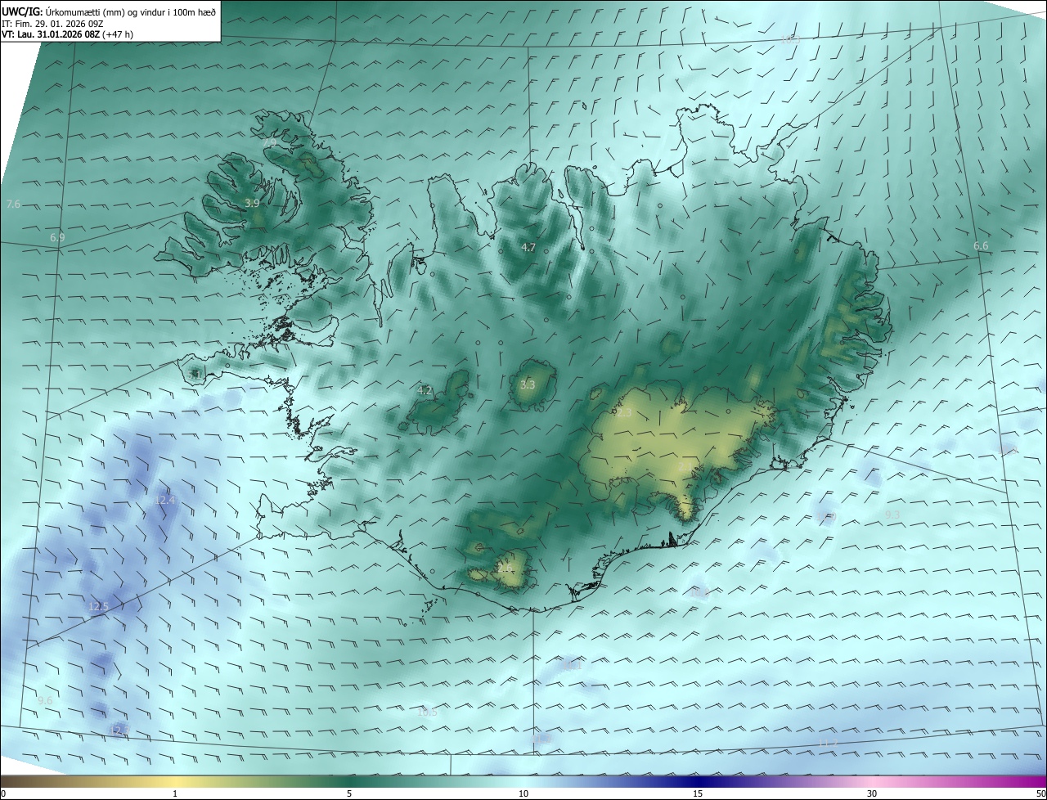Viewport: 1047px width, 800px height.
Task: Click the 50 tick on the color scale
Action: [1040, 794]
